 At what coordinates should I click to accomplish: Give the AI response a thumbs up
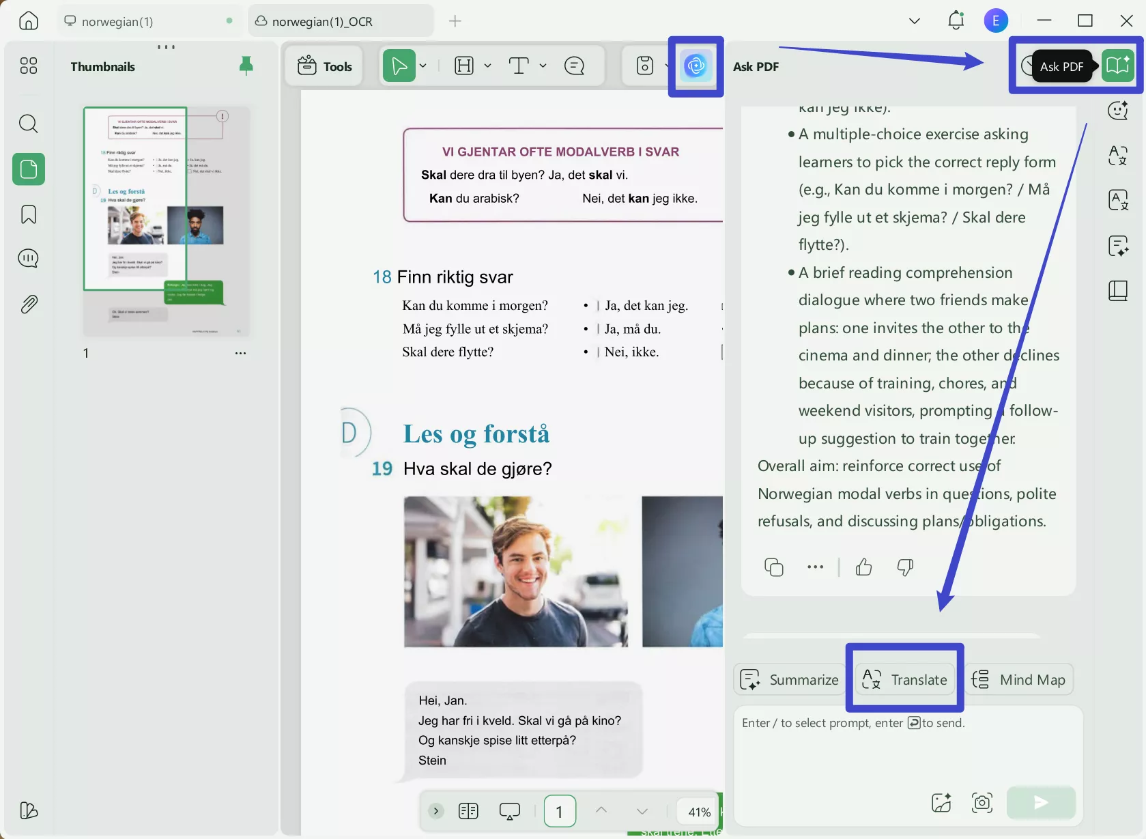click(x=863, y=567)
